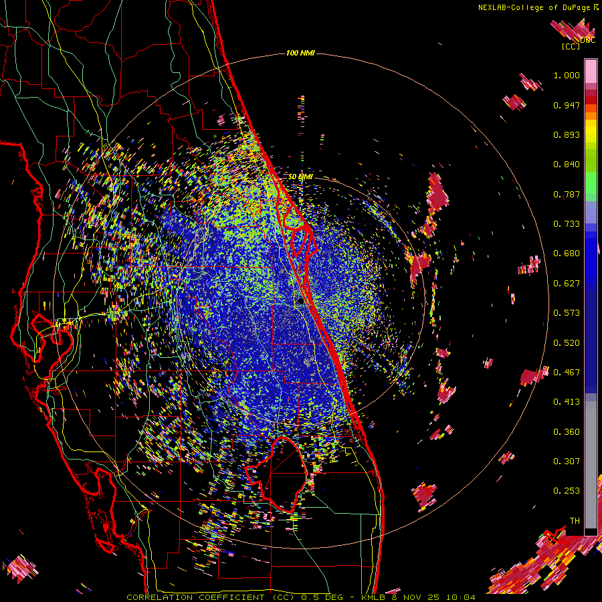Click the 0.467 scale label
The width and height of the screenshot is (602, 602).
[x=567, y=373]
